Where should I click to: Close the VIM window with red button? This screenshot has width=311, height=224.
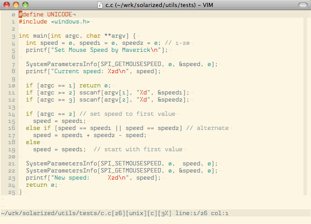pyautogui.click(x=7, y=5)
